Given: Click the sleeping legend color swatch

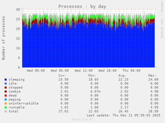Looking at the screenshot, I should tap(6, 80).
